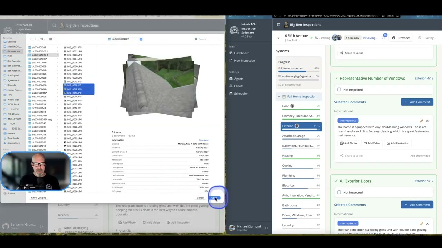Click the stacked roof preview thumbnail
The image size is (442, 248).
click(160, 86)
